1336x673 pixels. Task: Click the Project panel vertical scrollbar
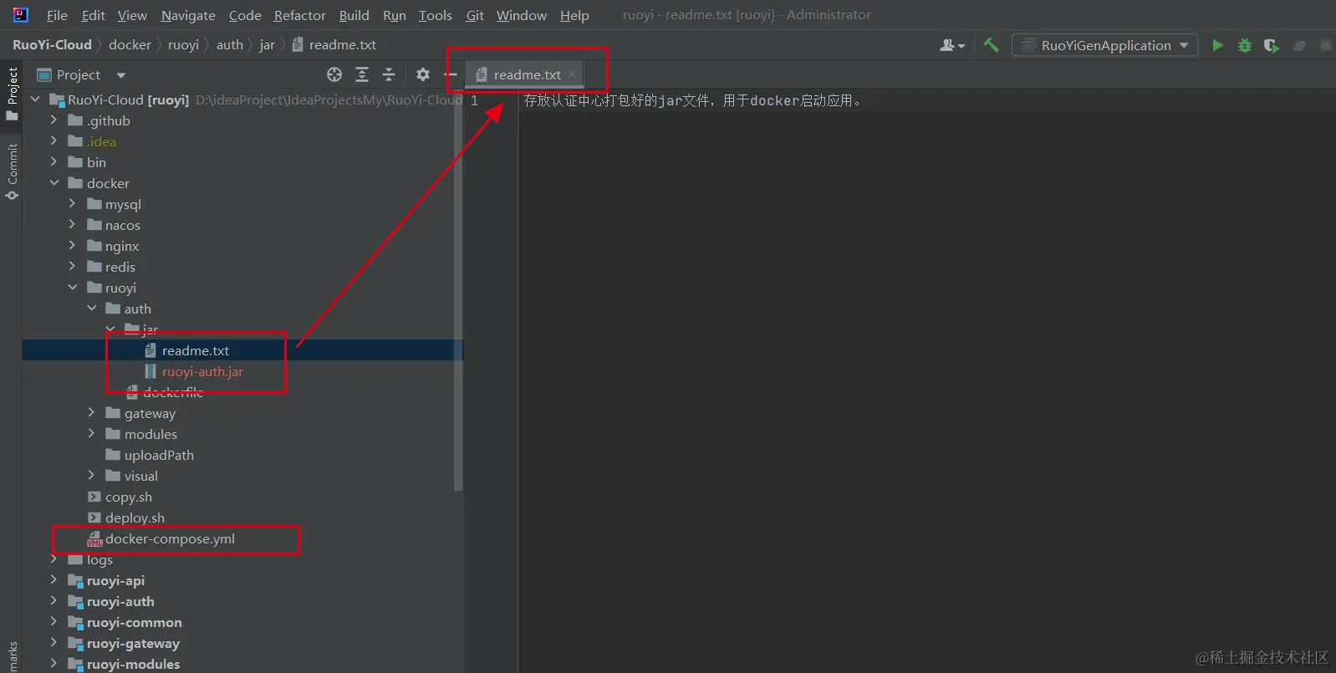[458, 291]
